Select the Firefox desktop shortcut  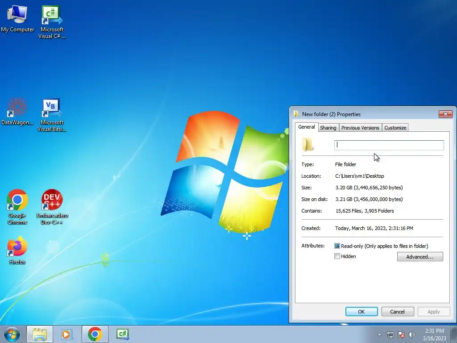[17, 250]
